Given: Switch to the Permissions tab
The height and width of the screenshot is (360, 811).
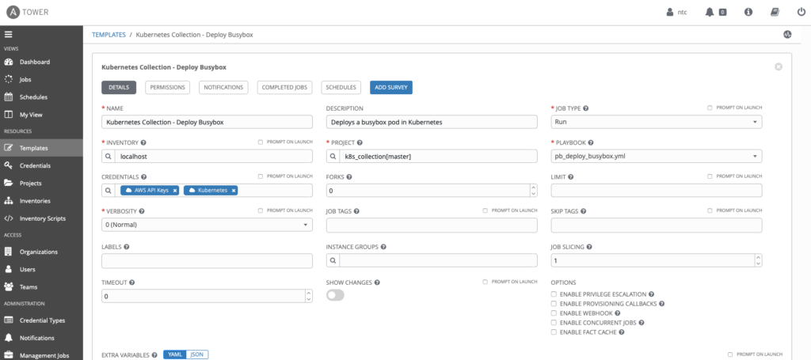Looking at the screenshot, I should pyautogui.click(x=168, y=88).
